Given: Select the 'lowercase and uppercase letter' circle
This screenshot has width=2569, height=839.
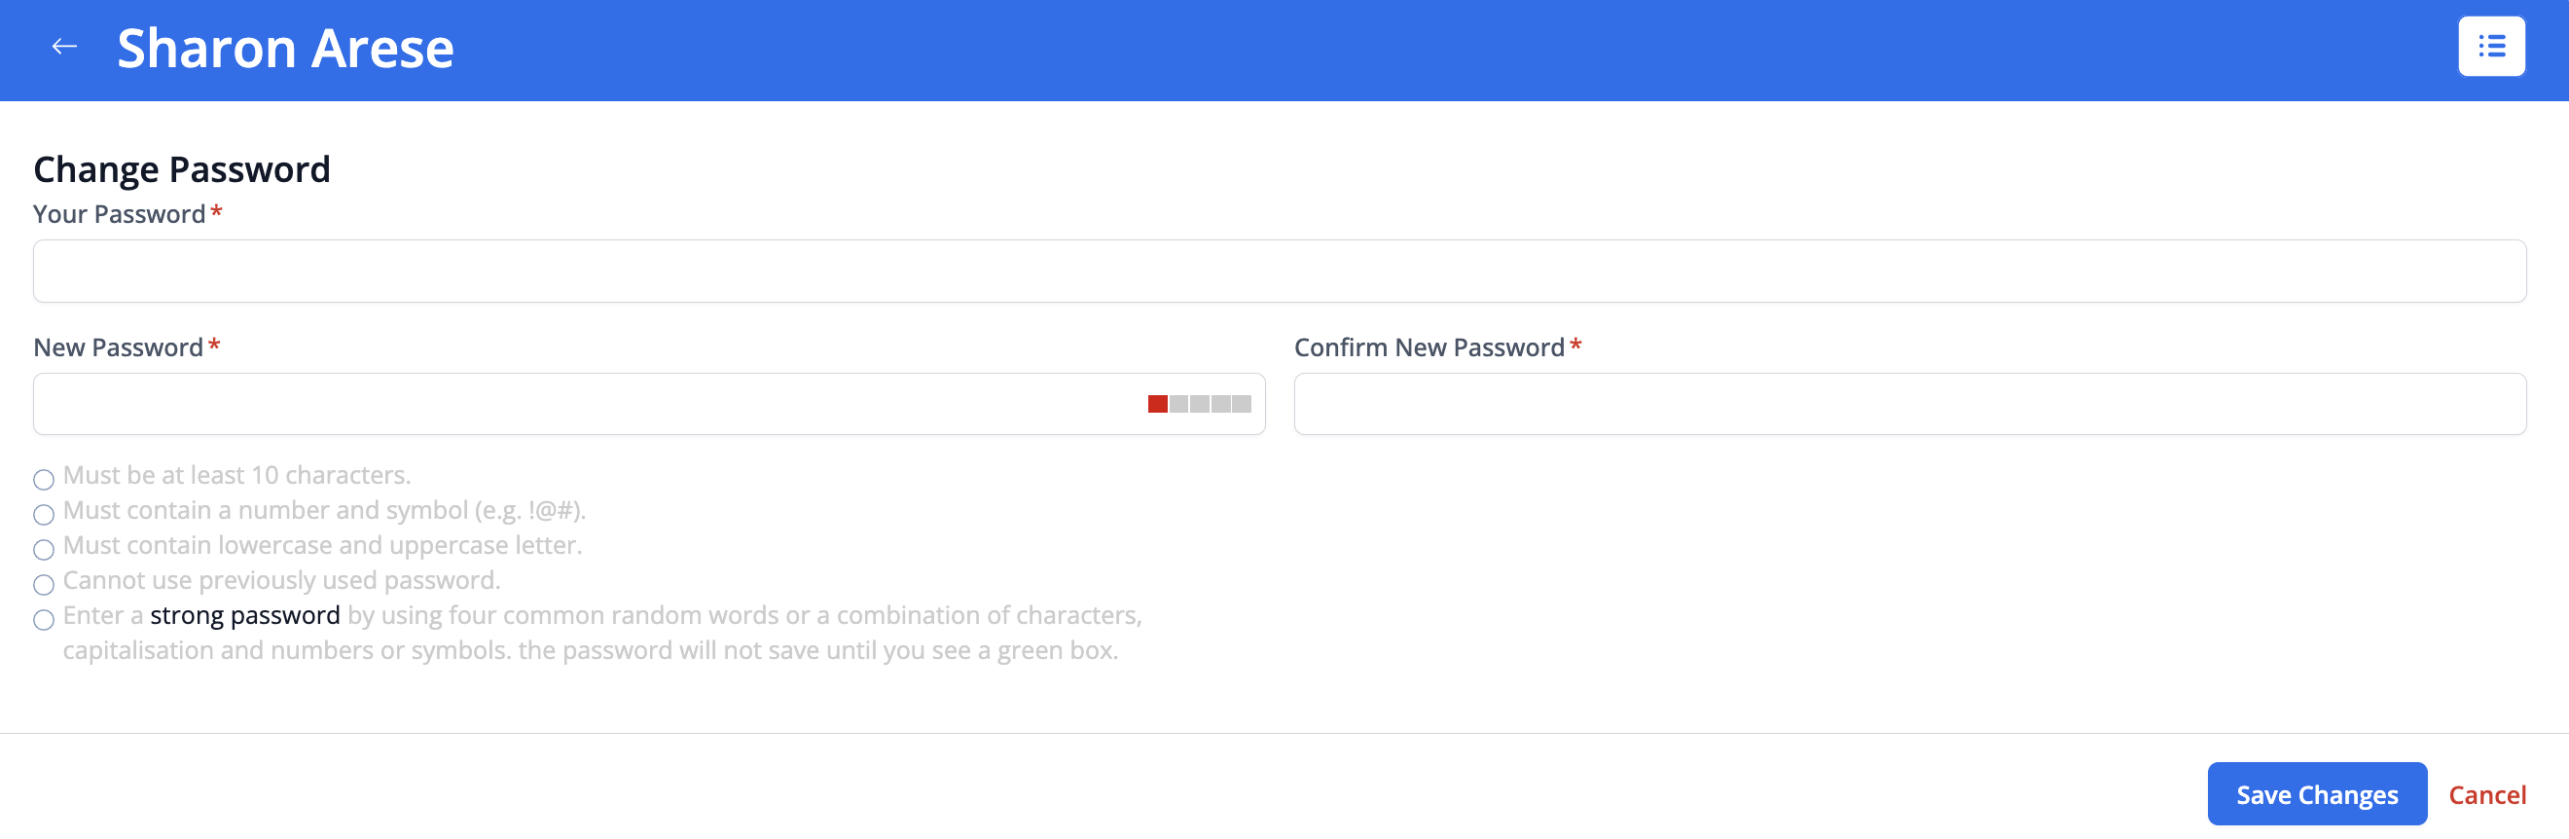Looking at the screenshot, I should (x=44, y=550).
